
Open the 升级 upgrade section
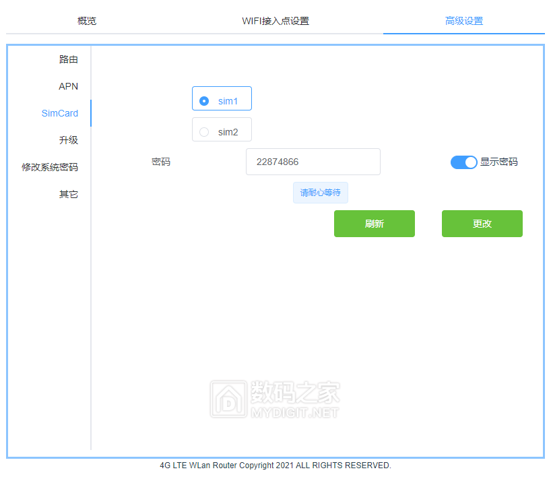click(69, 140)
